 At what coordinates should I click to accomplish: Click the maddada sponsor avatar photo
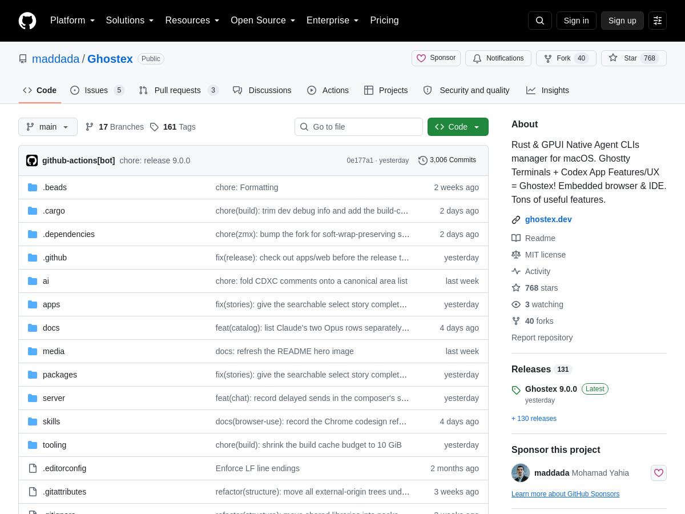pos(521,473)
